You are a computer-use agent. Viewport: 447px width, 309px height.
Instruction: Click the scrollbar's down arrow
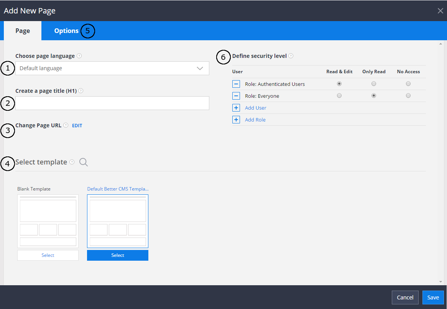[441, 281]
